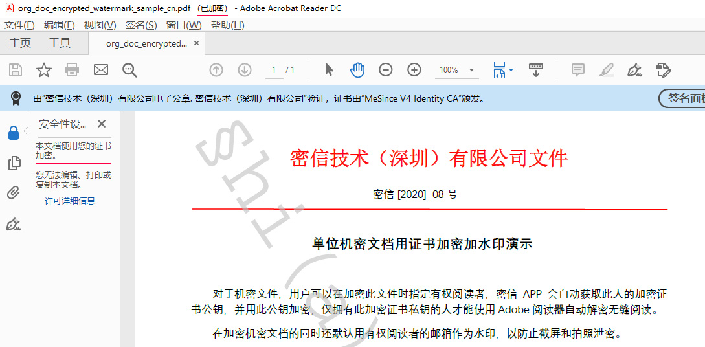Go to previous page arrow

tap(216, 70)
